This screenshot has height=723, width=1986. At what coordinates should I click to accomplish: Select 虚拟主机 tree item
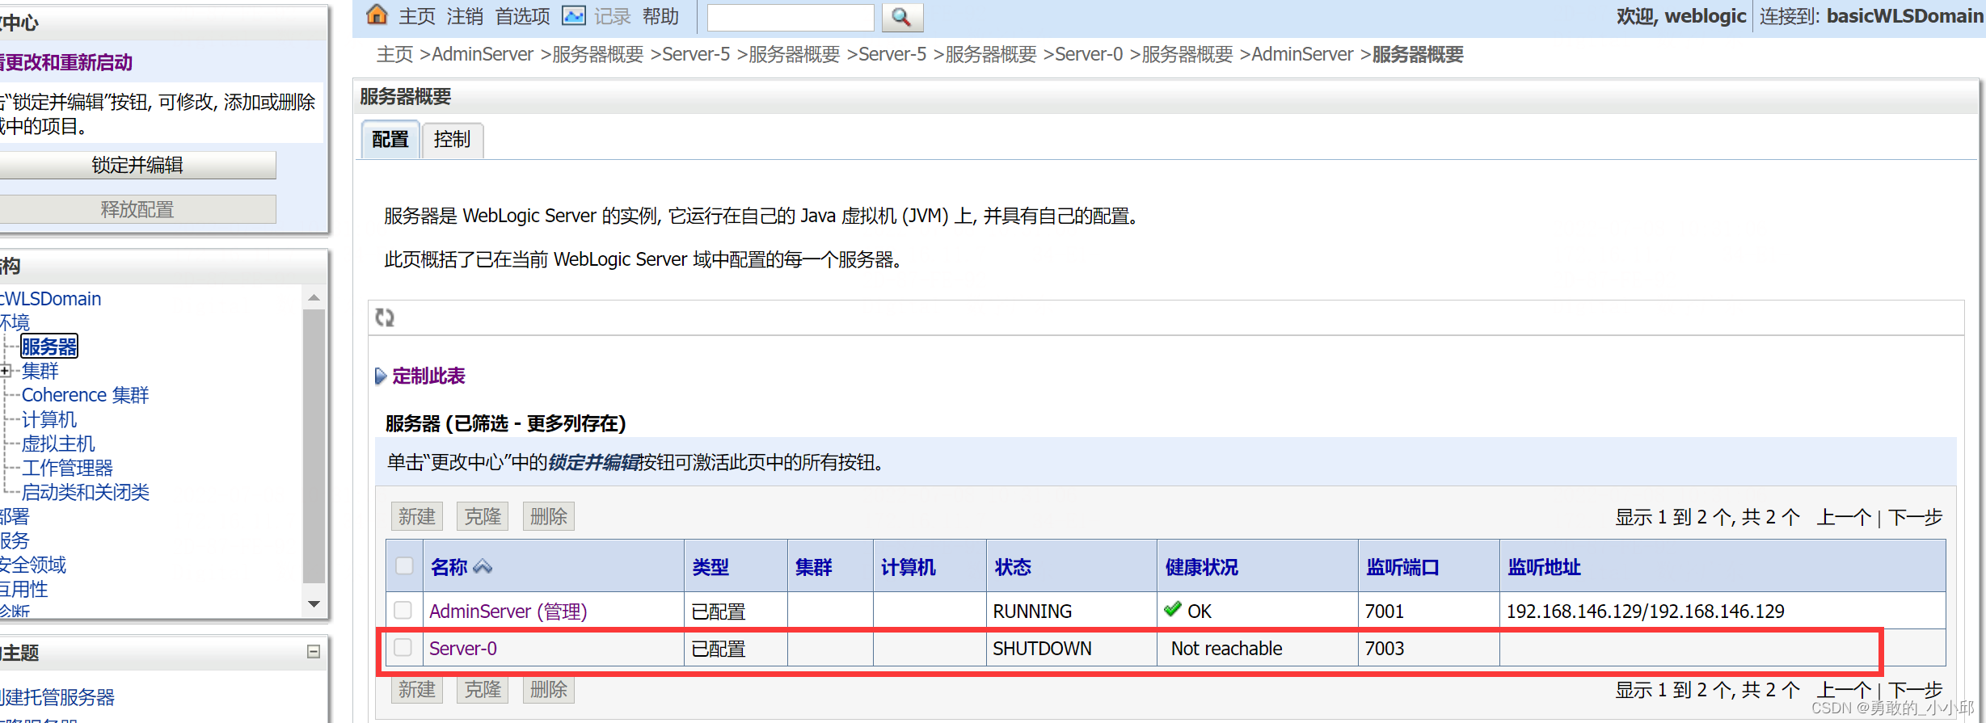[x=58, y=443]
